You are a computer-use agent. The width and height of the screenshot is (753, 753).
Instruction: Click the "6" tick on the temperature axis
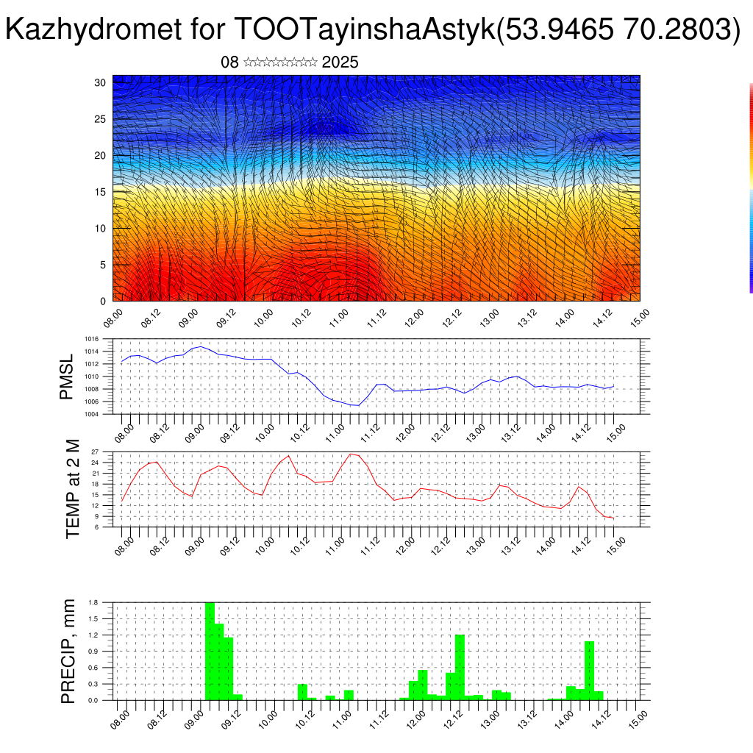(96, 527)
